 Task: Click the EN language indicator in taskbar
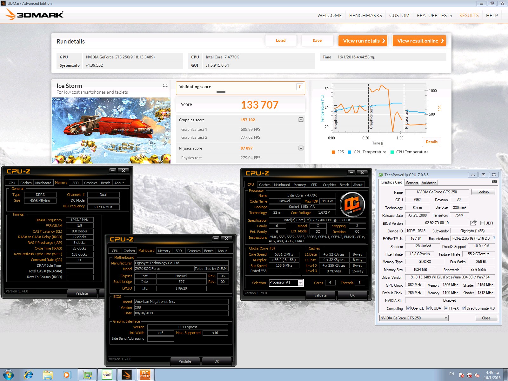(451, 374)
